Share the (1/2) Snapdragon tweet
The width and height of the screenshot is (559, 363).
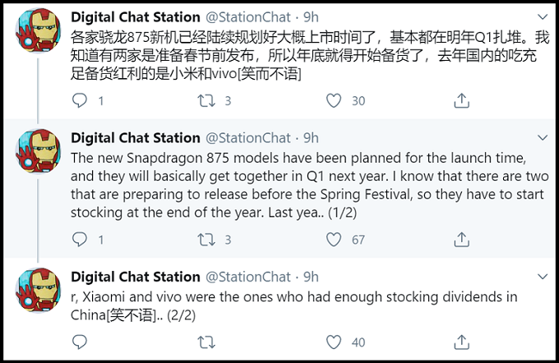point(461,239)
